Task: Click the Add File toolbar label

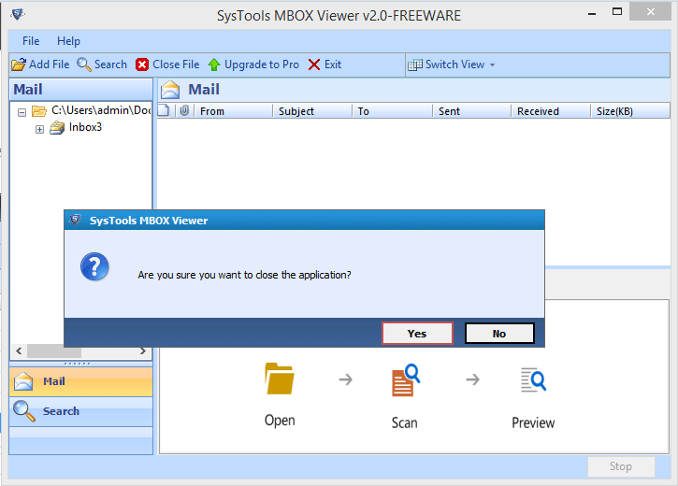Action: click(49, 64)
